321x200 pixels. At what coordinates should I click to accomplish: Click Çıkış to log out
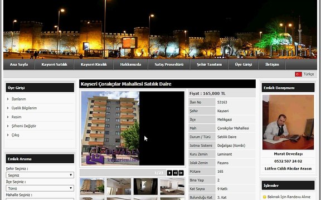pos(15,135)
